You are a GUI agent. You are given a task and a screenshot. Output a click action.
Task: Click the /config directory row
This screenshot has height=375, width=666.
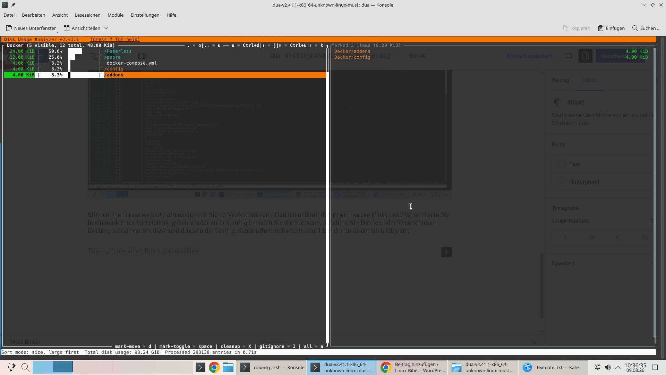click(x=165, y=69)
